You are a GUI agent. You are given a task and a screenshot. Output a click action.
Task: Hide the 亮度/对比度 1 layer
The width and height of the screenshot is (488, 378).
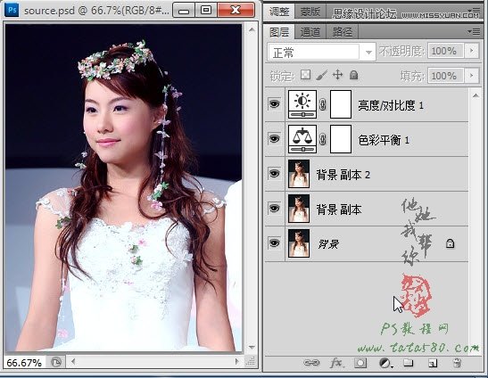pyautogui.click(x=274, y=104)
